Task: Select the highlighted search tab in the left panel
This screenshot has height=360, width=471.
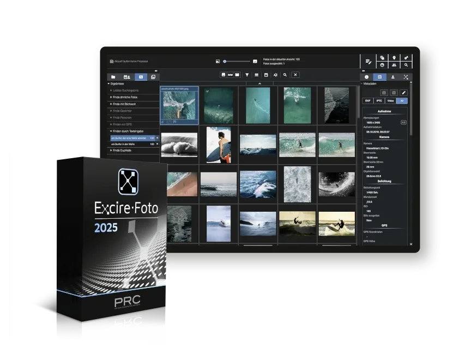Action: (x=141, y=77)
